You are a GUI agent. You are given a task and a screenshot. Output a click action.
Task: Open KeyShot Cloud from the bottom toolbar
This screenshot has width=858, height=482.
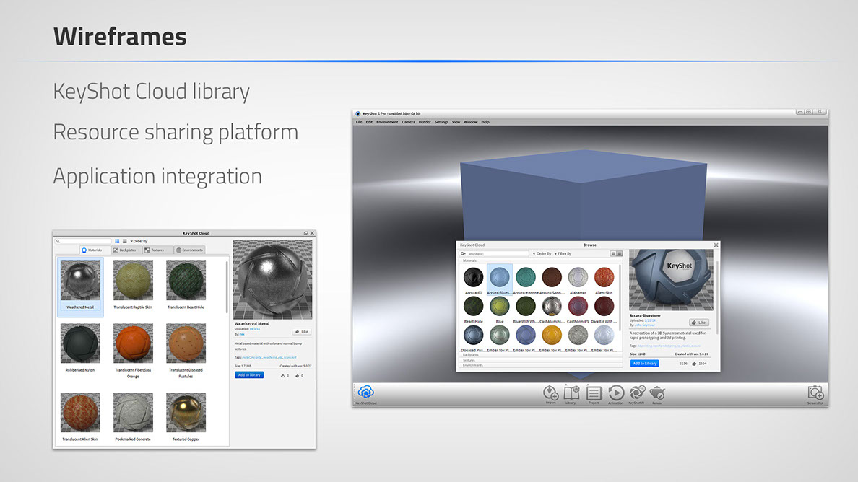[366, 392]
